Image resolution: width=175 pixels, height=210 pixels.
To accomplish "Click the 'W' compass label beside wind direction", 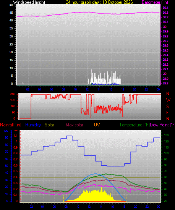I will (168, 100).
